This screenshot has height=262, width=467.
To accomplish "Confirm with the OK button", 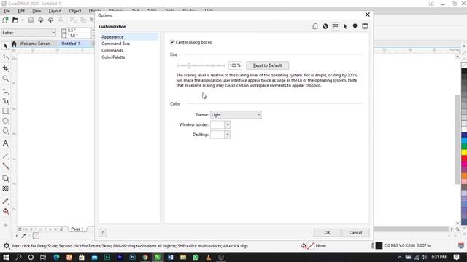I will click(327, 233).
